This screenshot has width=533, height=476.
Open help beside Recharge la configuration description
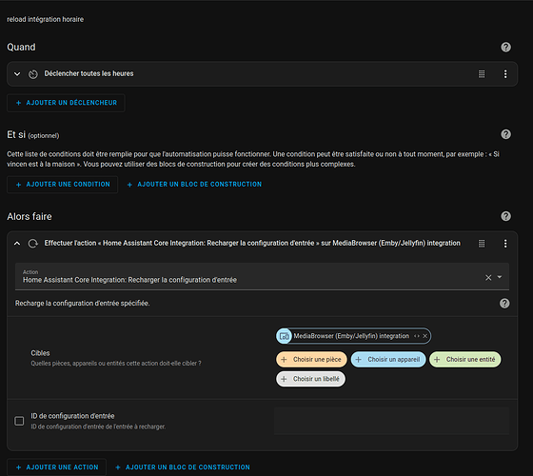[504, 304]
